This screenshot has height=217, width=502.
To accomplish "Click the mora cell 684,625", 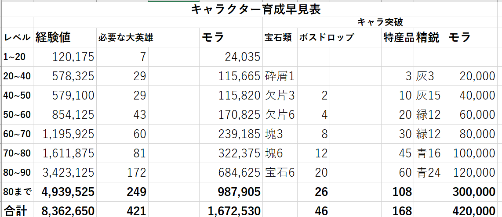I will coord(231,173).
